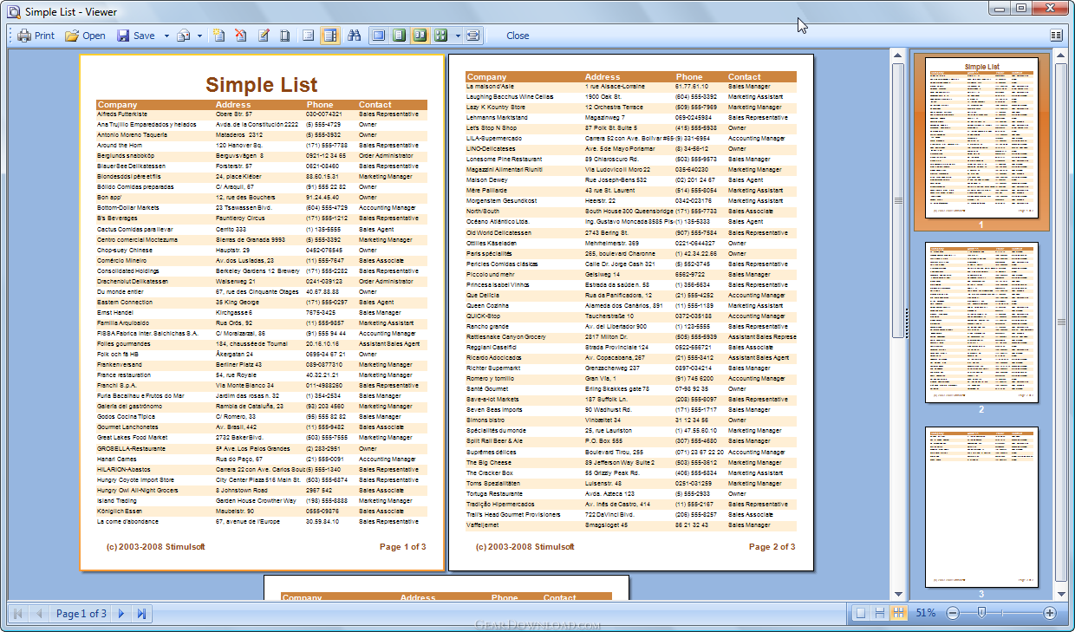Click the 'Alfreds Futterkiste' company row
Viewport: 1075px width, 632px height.
pyautogui.click(x=261, y=114)
